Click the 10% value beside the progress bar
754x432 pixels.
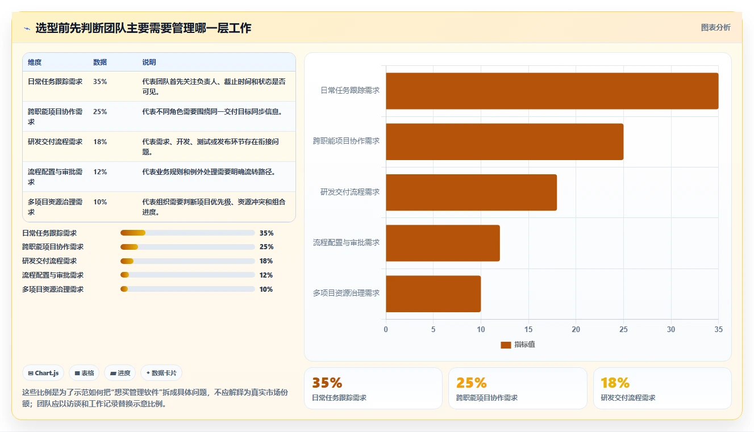click(x=266, y=290)
